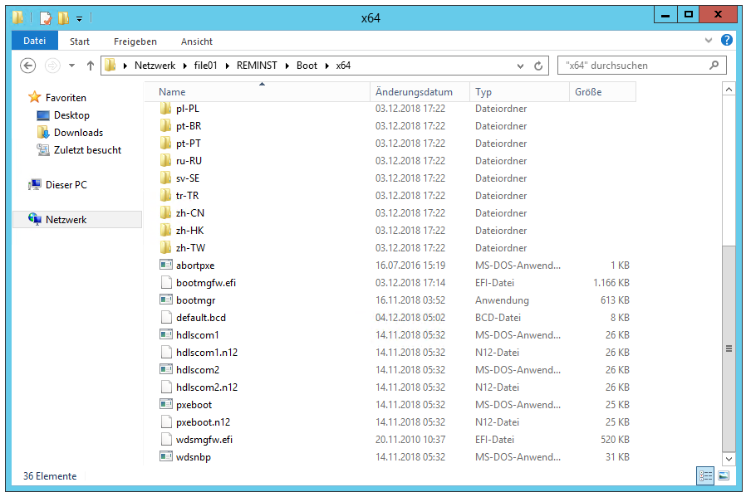Click Boot in the address path
This screenshot has width=746, height=497.
pos(307,66)
